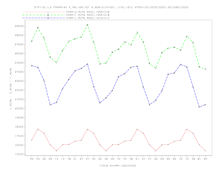Image resolution: width=224 pixels, height=173 pixels.
Task: Select the legend entry PARM=F_MEAN MODEL=GFS/212
Action: (x=88, y=18)
